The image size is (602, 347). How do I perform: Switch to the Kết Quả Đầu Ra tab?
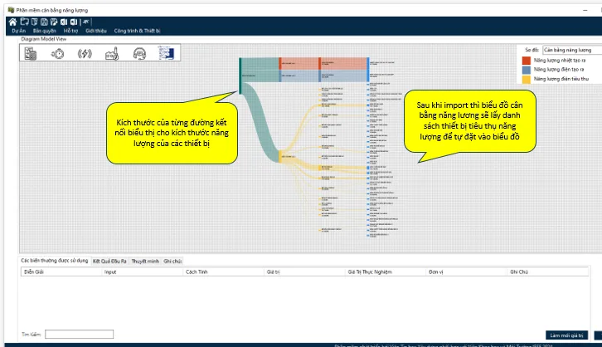click(x=109, y=261)
